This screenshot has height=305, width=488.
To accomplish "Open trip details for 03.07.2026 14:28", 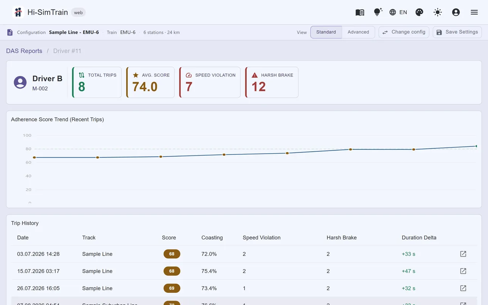I will 463,254.
